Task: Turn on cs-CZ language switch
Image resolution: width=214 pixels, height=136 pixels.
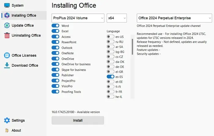Action: point(110,57)
